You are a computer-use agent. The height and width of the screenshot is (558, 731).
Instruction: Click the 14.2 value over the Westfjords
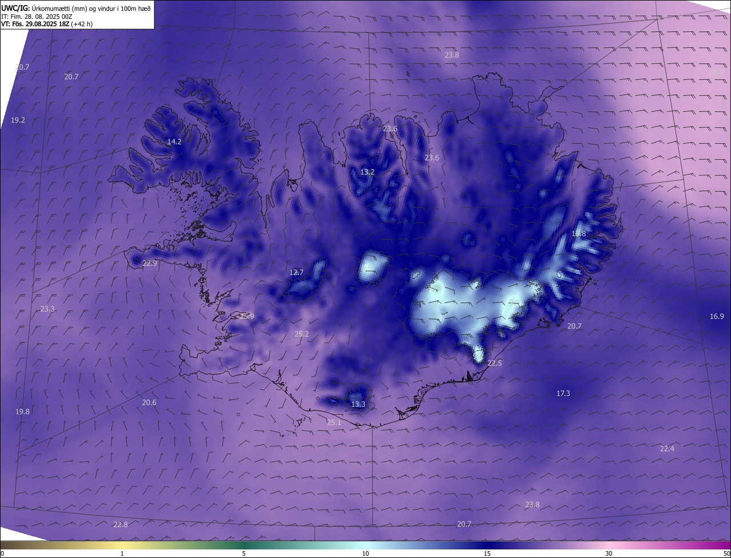174,142
